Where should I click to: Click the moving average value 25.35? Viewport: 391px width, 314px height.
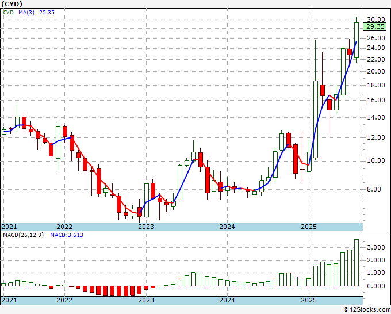pos(47,13)
